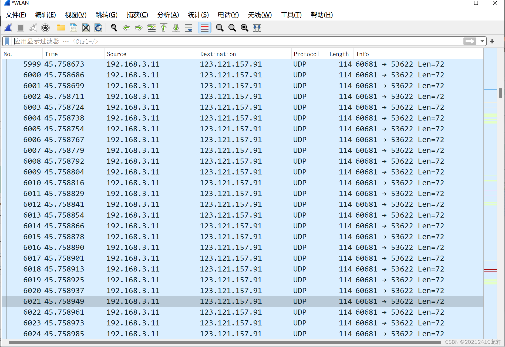The height and width of the screenshot is (347, 505).
Task: Reset text zoom to normal size
Action: pyautogui.click(x=245, y=28)
